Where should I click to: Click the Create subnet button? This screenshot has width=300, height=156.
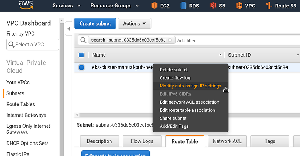tap(95, 23)
